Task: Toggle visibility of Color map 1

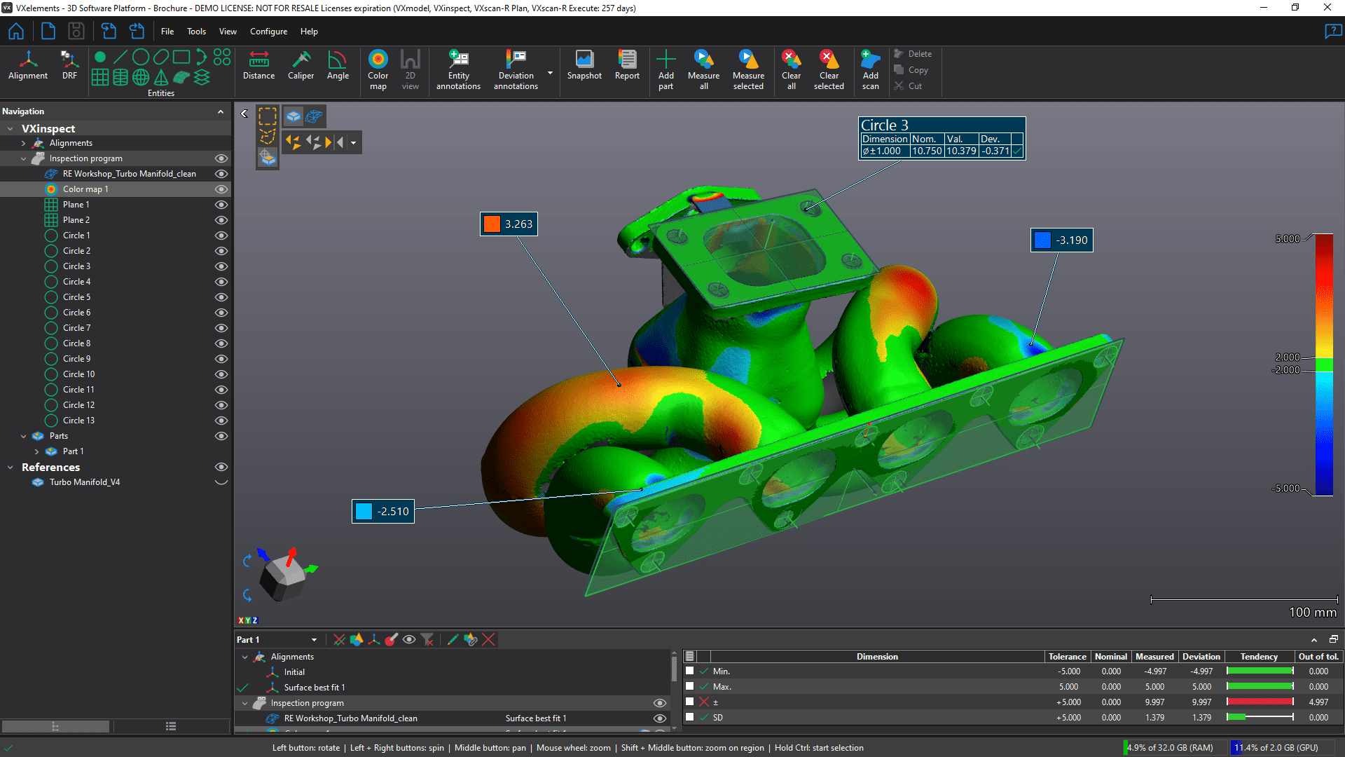Action: [x=221, y=189]
